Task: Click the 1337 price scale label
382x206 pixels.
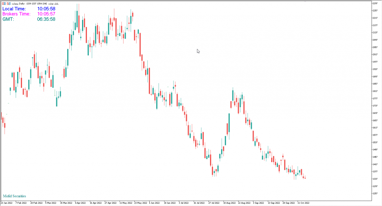Action: [x=375, y=179]
